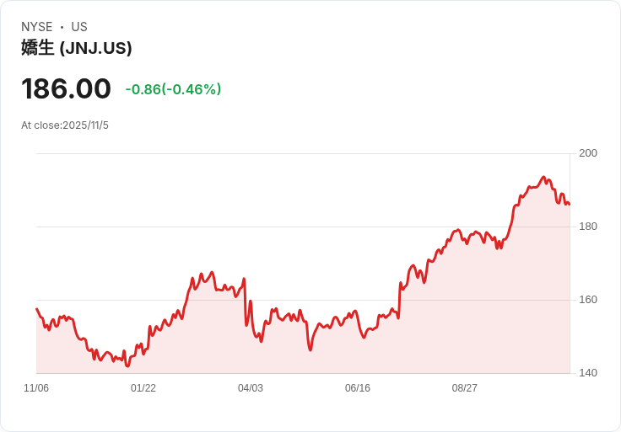621x432 pixels.
Task: Click the highest peak of the price line
Action: click(543, 177)
